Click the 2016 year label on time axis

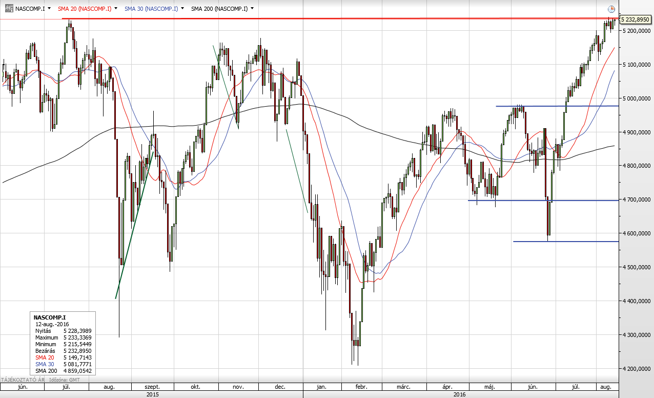click(x=460, y=394)
